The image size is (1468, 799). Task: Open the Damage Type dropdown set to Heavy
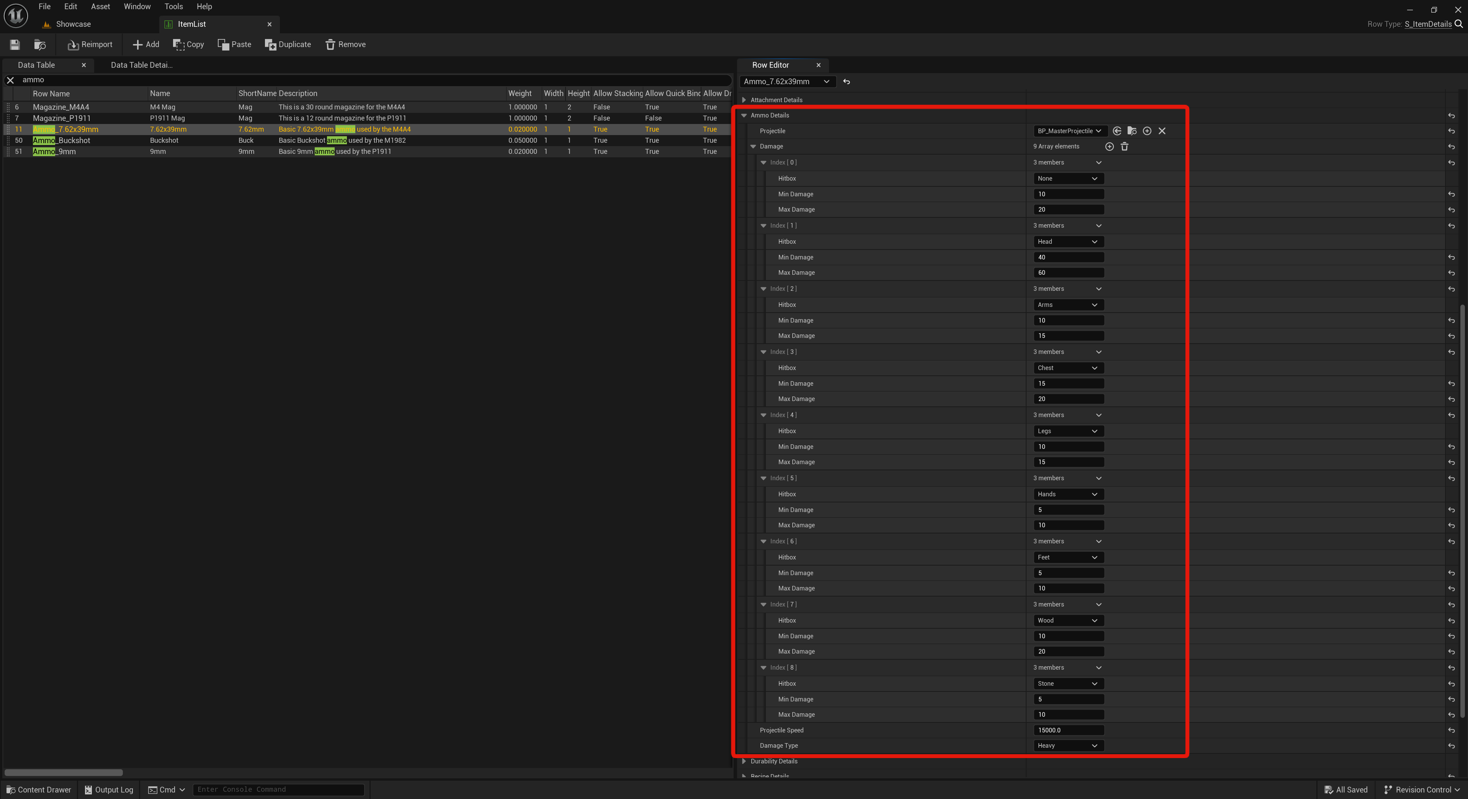(1068, 745)
